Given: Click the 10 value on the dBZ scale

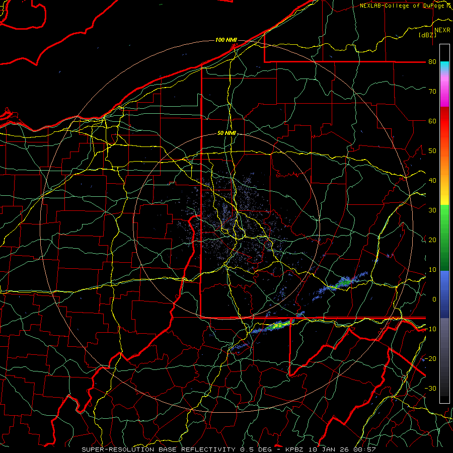Looking at the screenshot, I should tap(432, 270).
